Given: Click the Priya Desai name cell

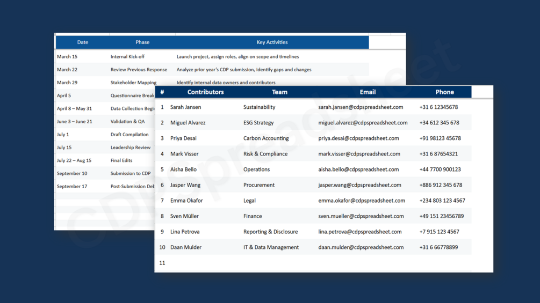Looking at the screenshot, I should click(183, 138).
